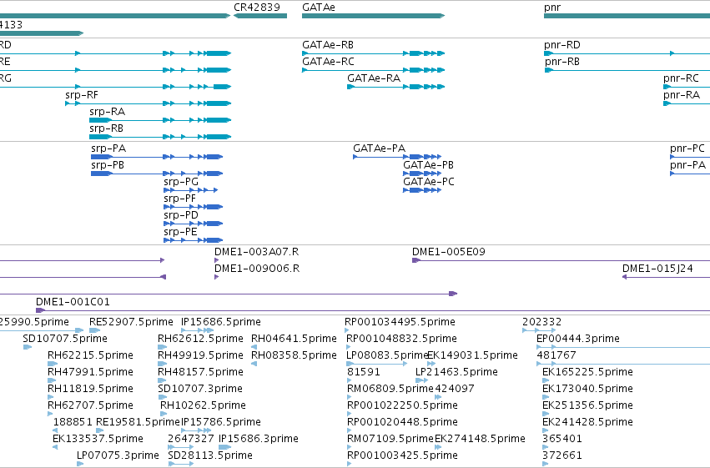Click the GATAe-RA transcript label

point(374,78)
